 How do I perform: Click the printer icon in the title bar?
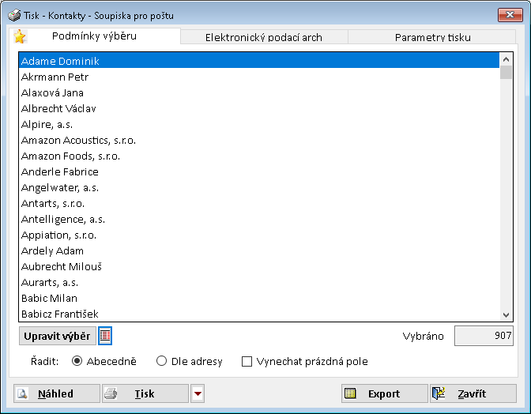13,15
